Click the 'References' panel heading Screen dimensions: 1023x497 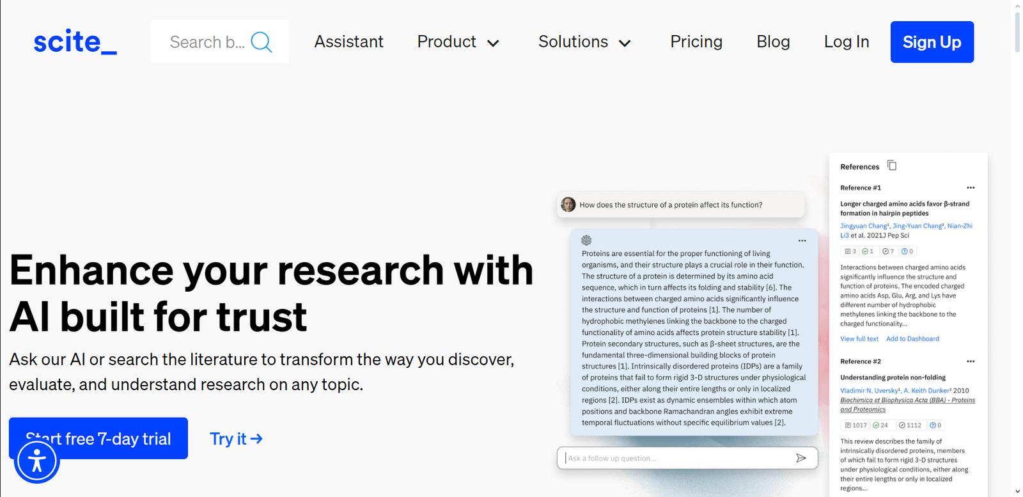pos(859,167)
